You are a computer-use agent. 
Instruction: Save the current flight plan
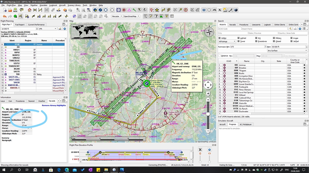click(x=15, y=11)
